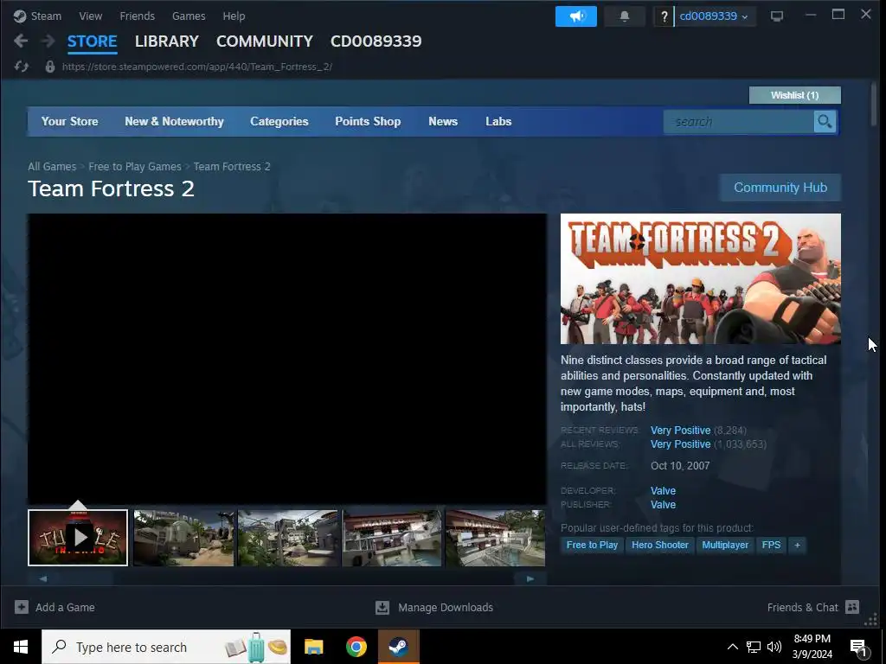This screenshot has height=664, width=886.
Task: Open the View menu
Action: (90, 16)
